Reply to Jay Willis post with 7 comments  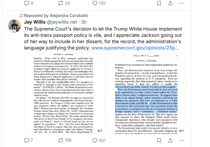point(28,140)
